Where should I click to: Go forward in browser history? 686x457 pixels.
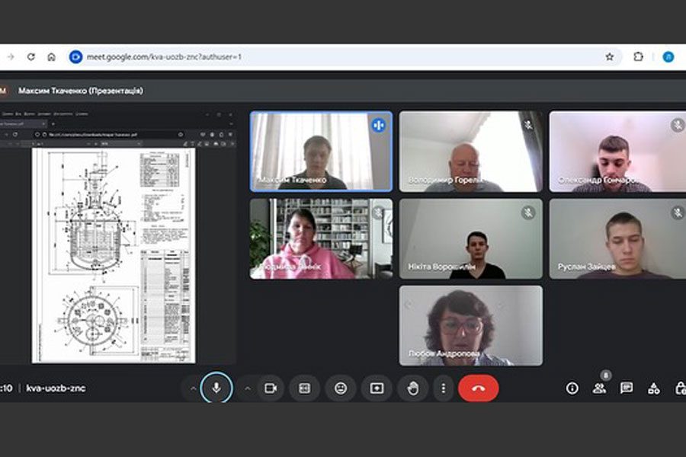[x=11, y=57]
